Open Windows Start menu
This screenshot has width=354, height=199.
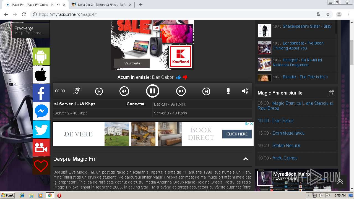[8, 195]
